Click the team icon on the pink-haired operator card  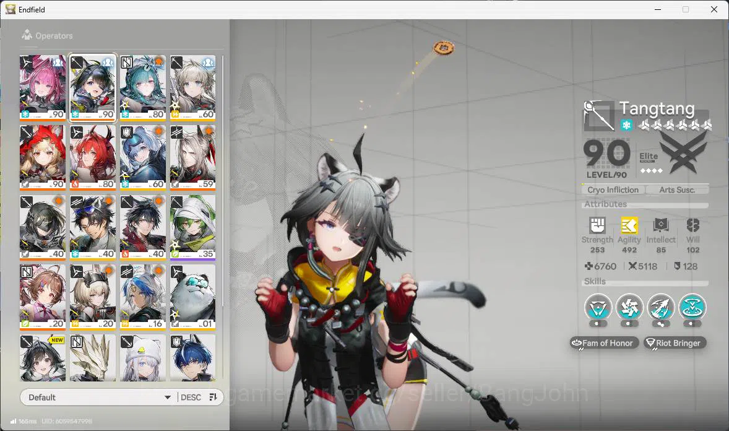tap(58, 63)
